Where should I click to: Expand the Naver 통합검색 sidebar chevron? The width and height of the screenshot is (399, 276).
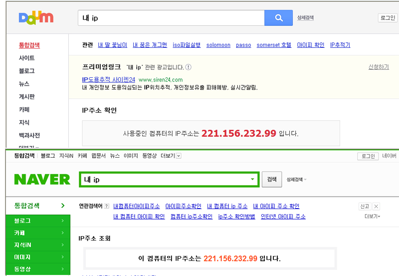click(63, 206)
